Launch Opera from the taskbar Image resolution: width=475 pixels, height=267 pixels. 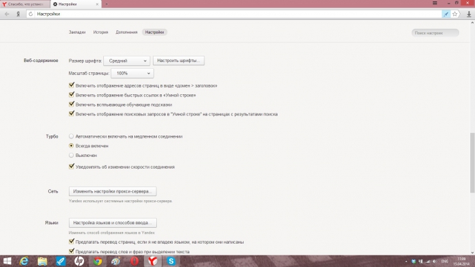(x=134, y=261)
